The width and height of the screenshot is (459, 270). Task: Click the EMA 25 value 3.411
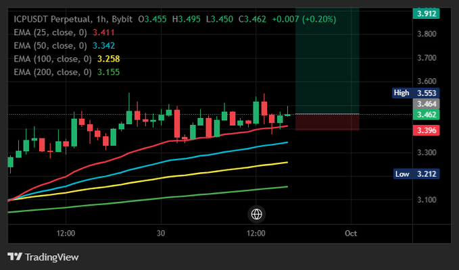[x=103, y=32]
